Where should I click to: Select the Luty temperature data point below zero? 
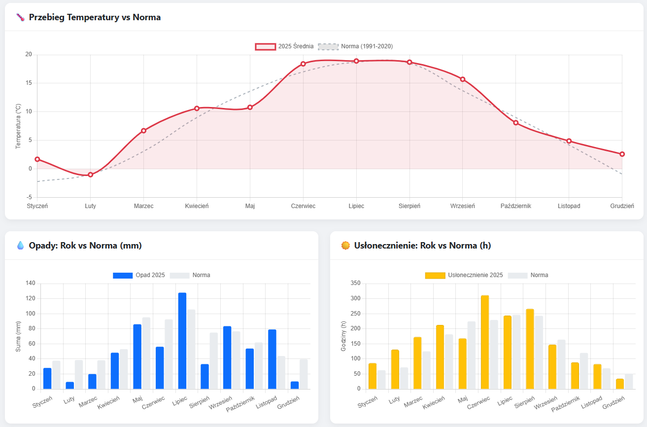tap(90, 175)
